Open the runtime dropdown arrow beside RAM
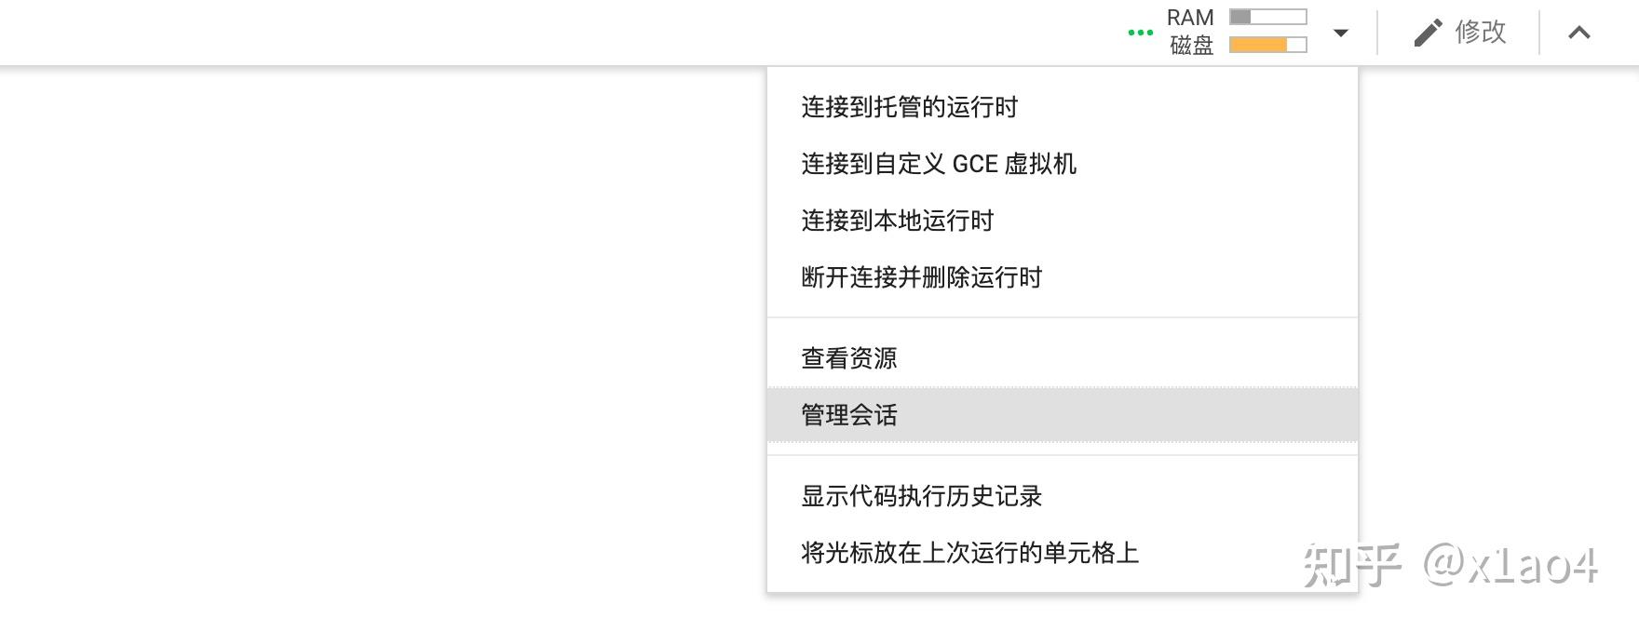The width and height of the screenshot is (1639, 631). (1341, 33)
